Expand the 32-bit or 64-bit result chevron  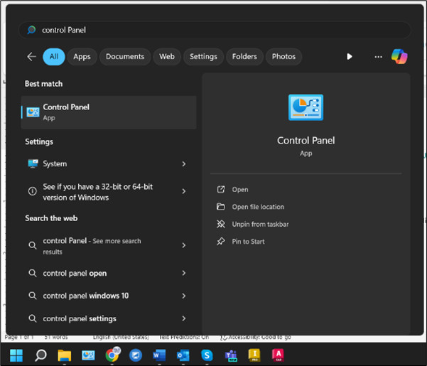tap(184, 191)
